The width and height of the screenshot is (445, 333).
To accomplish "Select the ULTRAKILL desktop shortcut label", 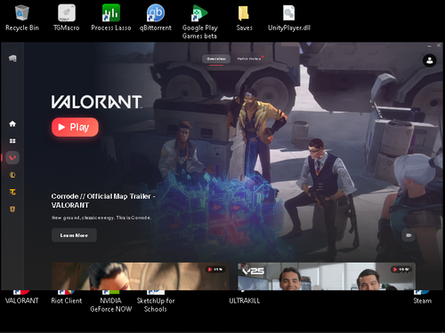I will coord(245,301).
